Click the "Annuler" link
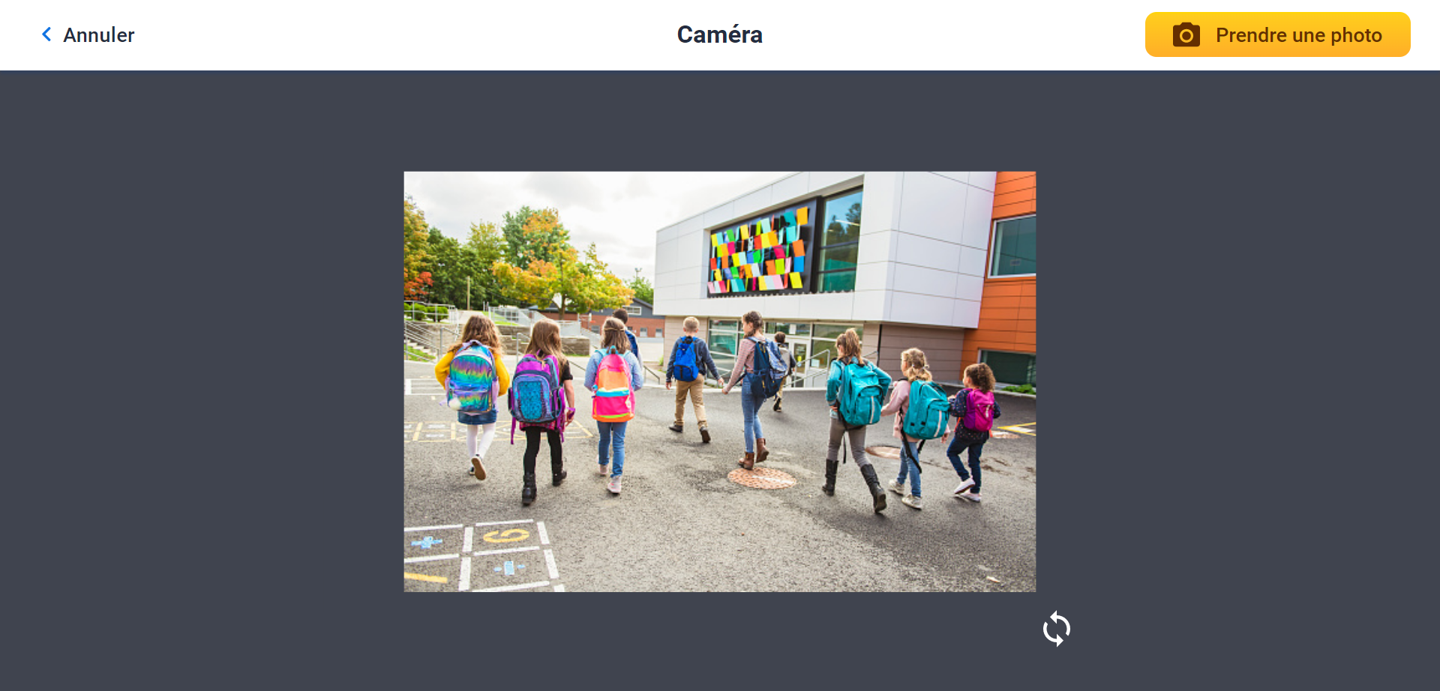 98,35
